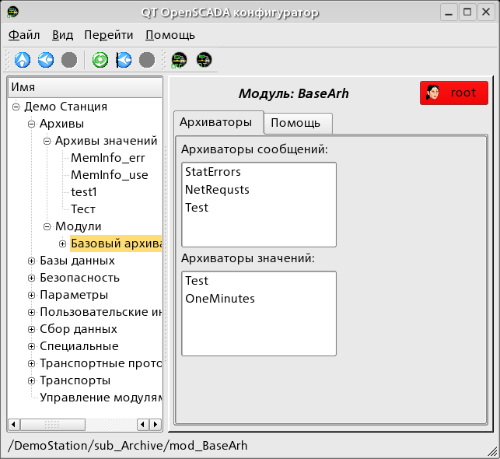Open the Файл menu

coord(24,35)
